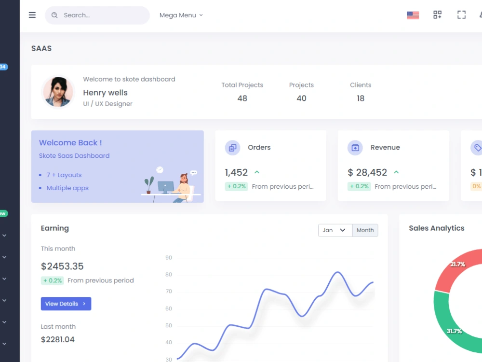This screenshot has height=362, width=482.
Task: Click the $ 28,452 revenue value
Action: point(367,172)
